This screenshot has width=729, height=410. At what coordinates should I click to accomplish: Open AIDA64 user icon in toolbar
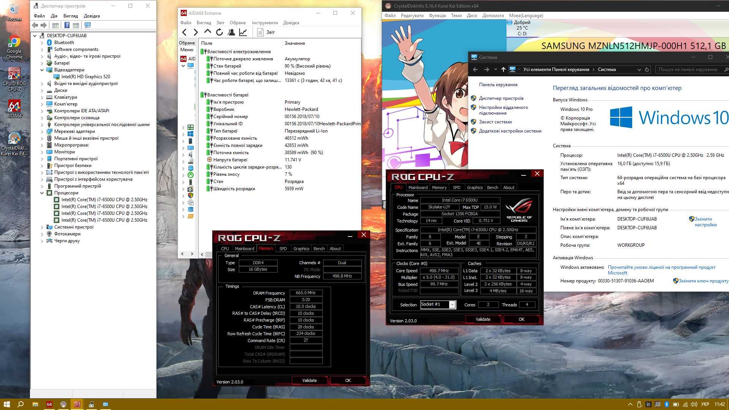pos(231,32)
